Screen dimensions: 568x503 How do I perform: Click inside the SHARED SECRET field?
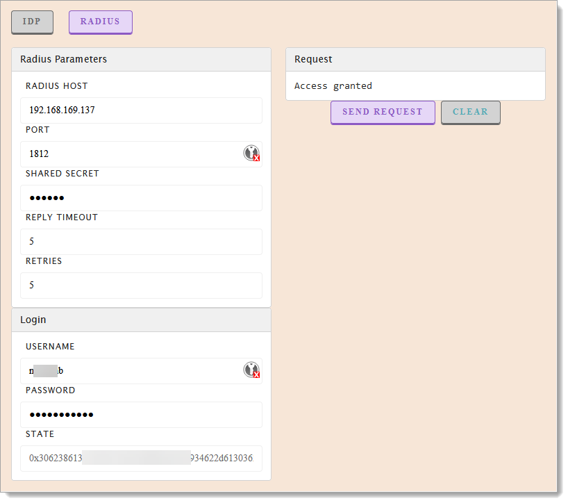(141, 198)
